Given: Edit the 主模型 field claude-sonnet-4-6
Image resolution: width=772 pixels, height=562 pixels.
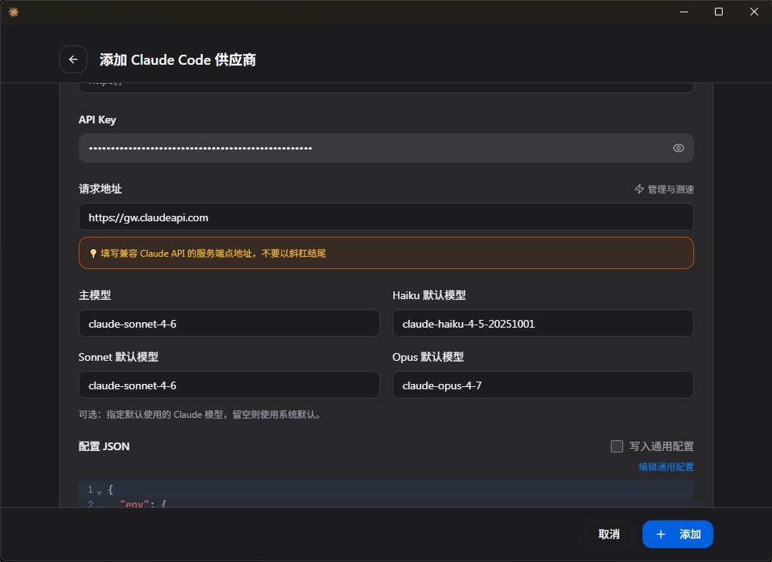Looking at the screenshot, I should tap(229, 323).
